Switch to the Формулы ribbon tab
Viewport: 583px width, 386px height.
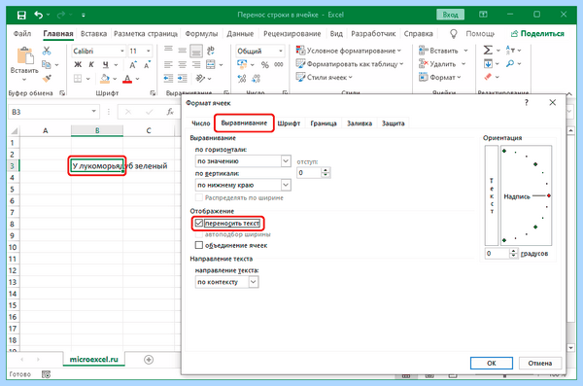pyautogui.click(x=201, y=33)
